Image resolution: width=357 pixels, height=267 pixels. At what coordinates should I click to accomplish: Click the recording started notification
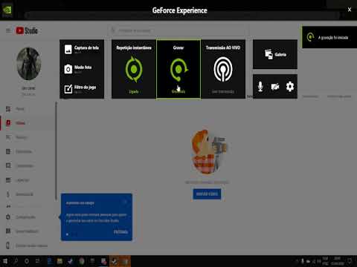(329, 37)
